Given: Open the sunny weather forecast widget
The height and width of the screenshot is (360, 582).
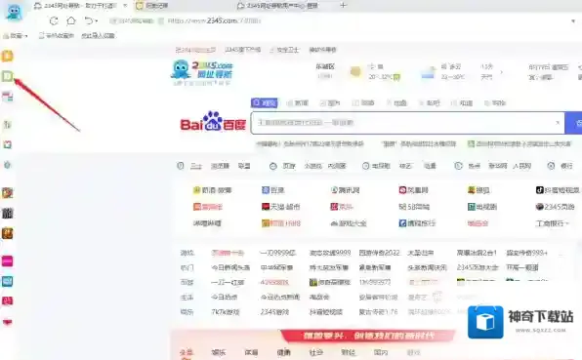Looking at the screenshot, I should tap(375, 72).
